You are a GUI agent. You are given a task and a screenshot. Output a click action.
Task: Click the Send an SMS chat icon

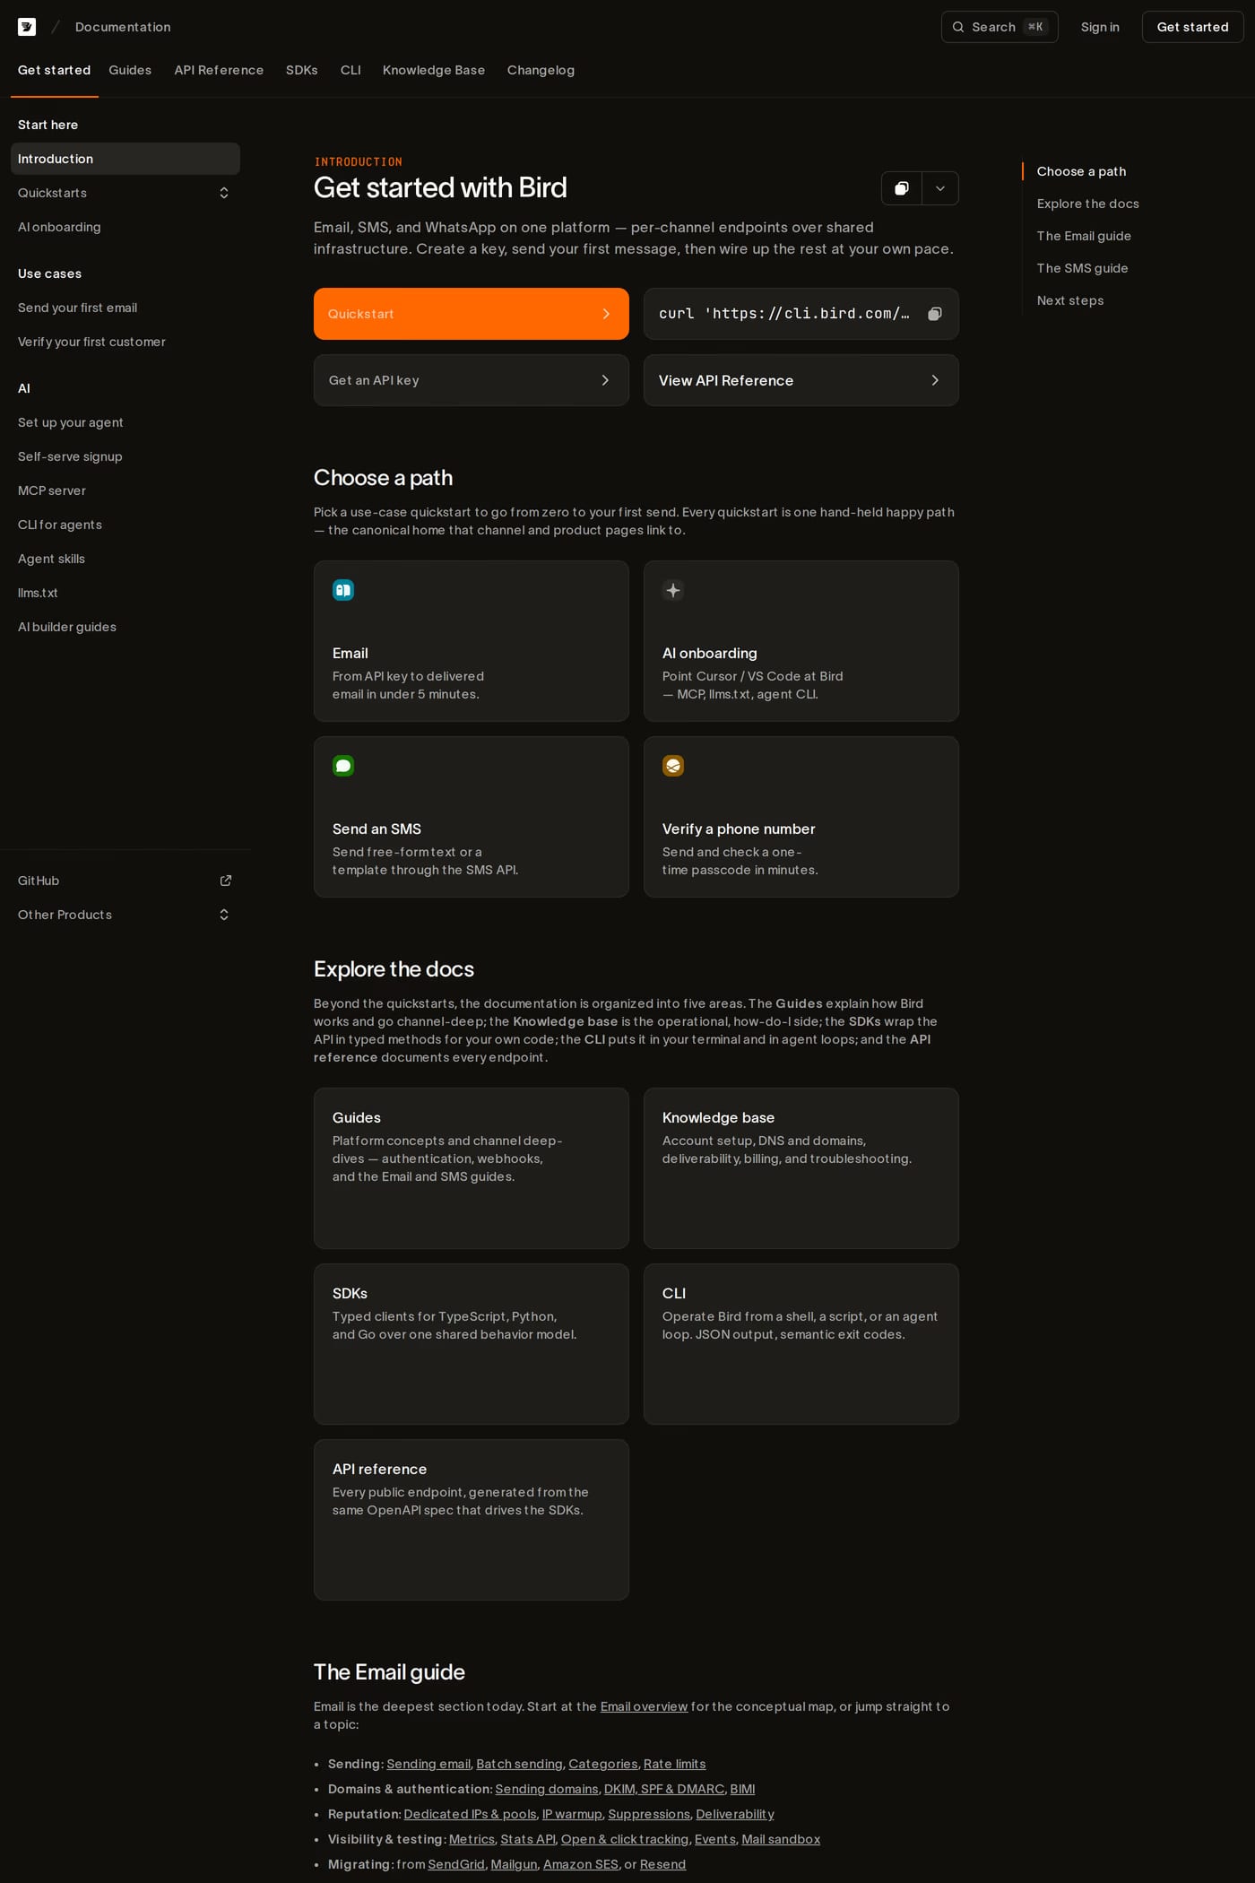coord(343,766)
